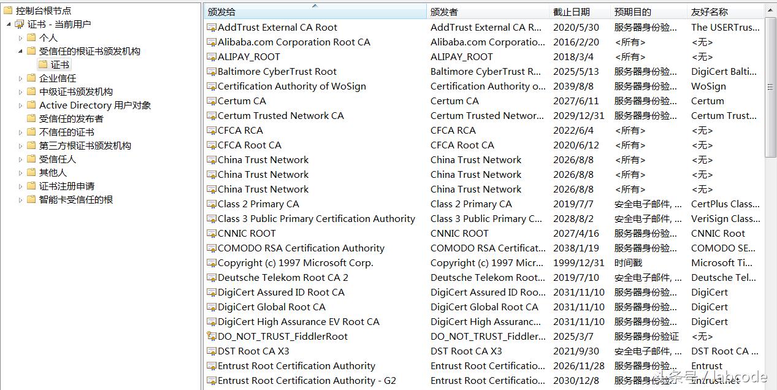777x390 pixels.
Task: Click the 颁发者 column header
Action: tap(488, 12)
